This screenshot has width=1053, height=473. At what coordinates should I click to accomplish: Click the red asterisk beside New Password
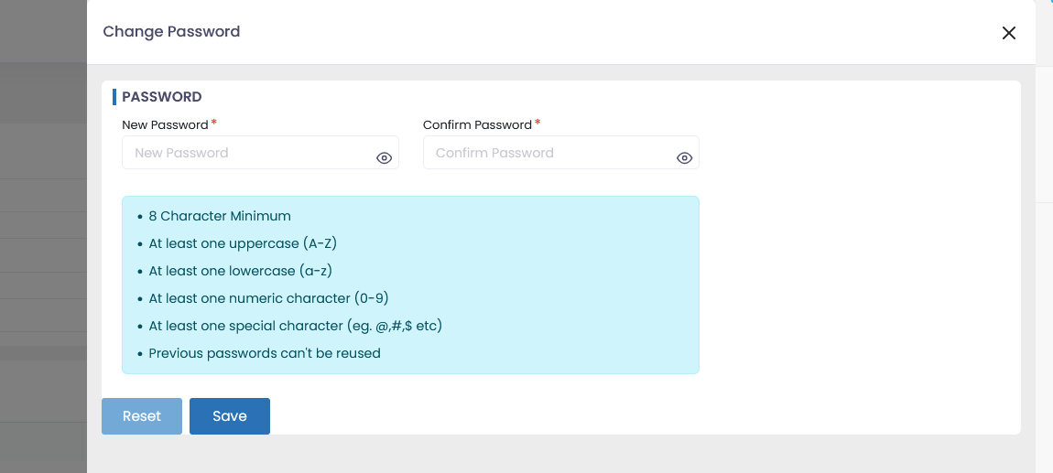click(x=214, y=124)
